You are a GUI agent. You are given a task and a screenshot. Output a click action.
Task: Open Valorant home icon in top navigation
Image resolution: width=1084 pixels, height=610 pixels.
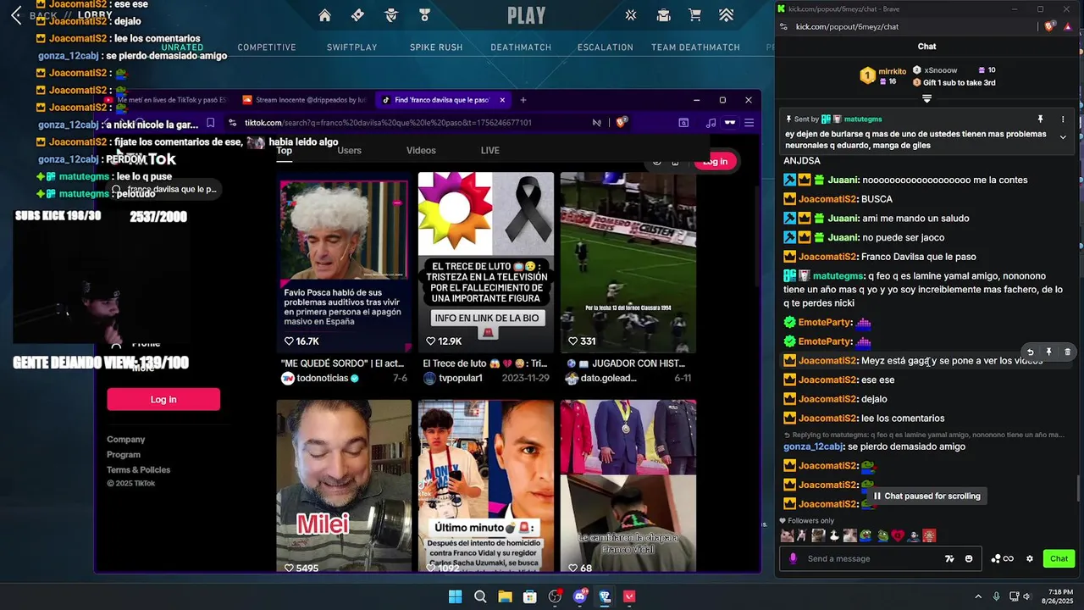324,15
